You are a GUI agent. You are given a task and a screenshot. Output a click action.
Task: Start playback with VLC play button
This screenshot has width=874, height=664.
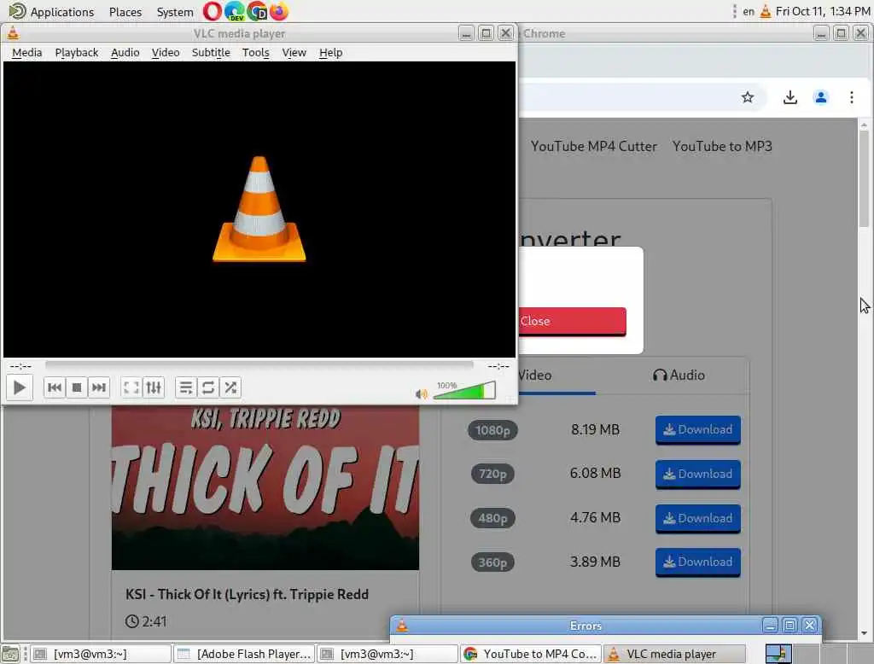tap(19, 387)
